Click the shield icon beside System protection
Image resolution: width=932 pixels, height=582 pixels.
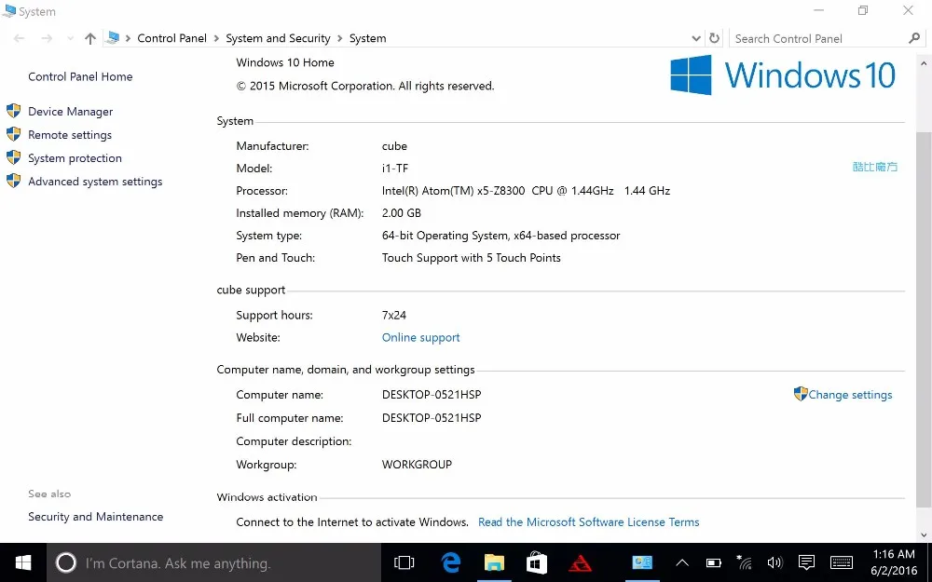(14, 157)
